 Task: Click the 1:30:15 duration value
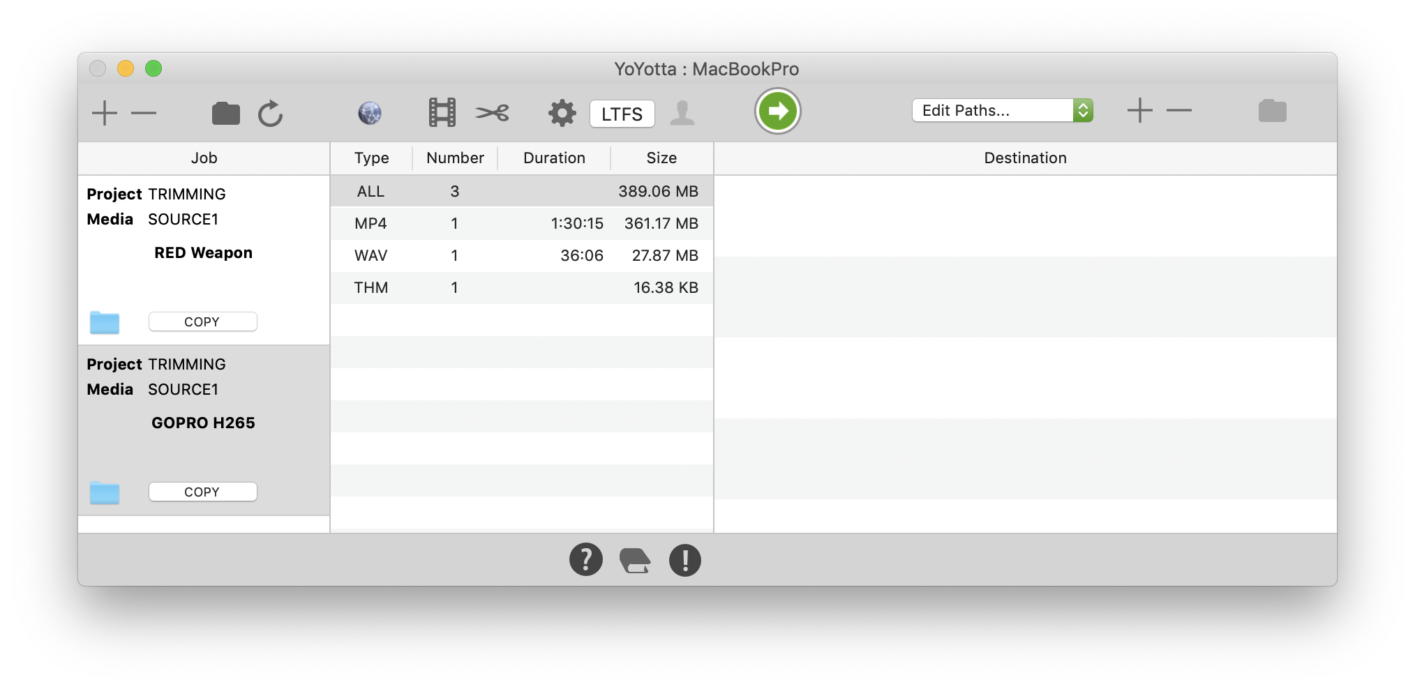coord(577,223)
